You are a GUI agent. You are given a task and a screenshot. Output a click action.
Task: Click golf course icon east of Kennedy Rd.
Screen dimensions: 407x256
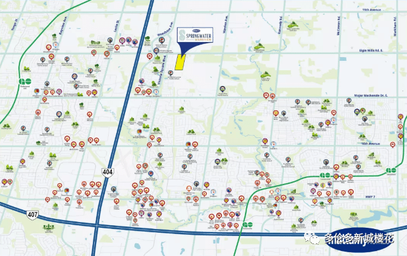(293, 25)
